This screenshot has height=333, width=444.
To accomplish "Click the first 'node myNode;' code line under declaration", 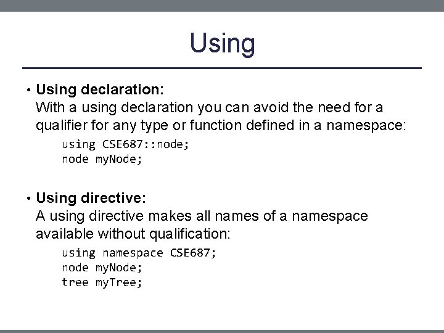I will 102,160.
